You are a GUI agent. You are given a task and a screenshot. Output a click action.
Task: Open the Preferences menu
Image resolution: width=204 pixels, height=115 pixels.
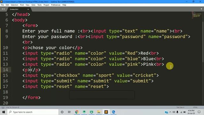coord(56,5)
